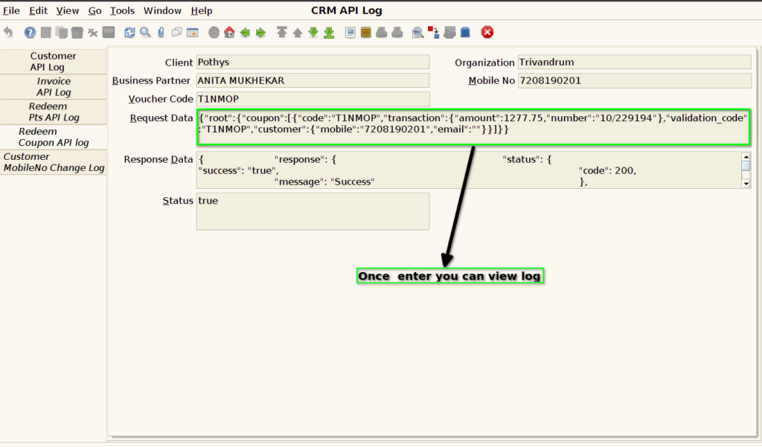This screenshot has height=447, width=762.
Task: Click the Mobile No label
Action: 491,80
